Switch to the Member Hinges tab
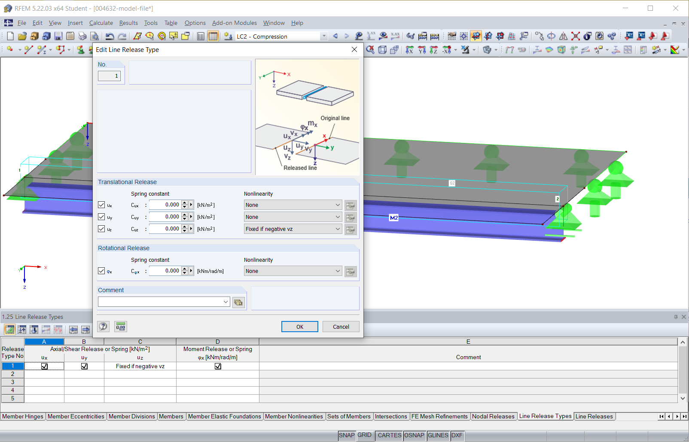Screen dimensions: 689x442 pos(23,416)
